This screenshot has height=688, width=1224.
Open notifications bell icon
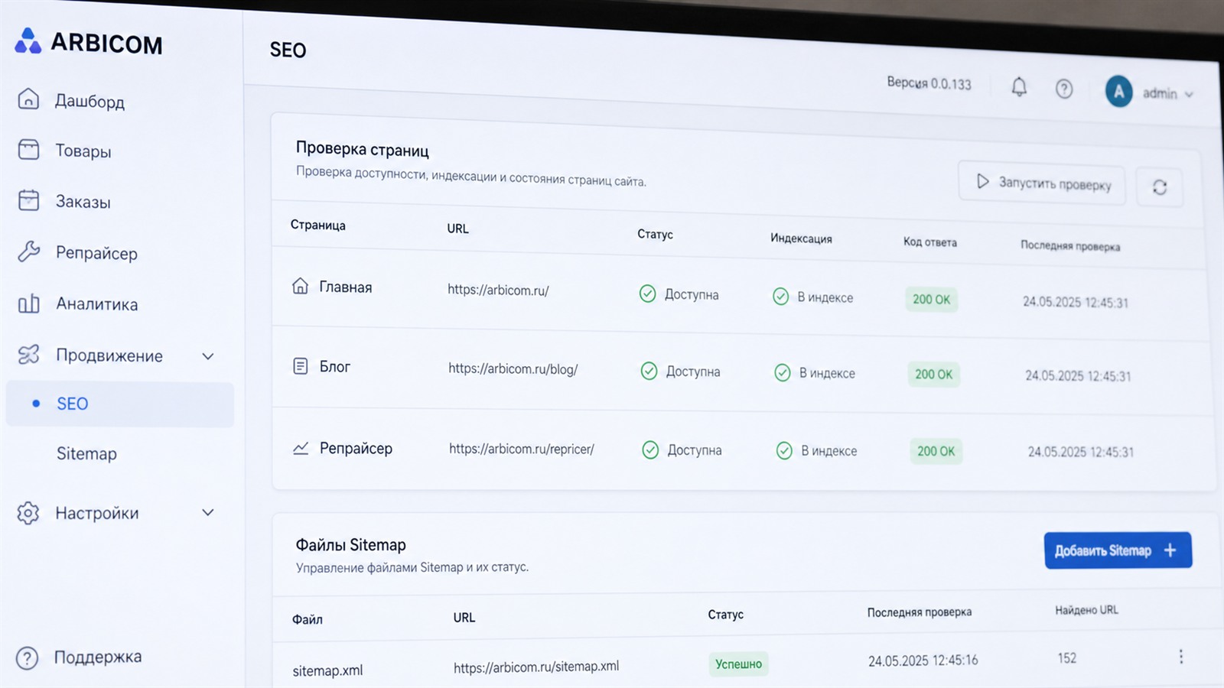click(1019, 87)
